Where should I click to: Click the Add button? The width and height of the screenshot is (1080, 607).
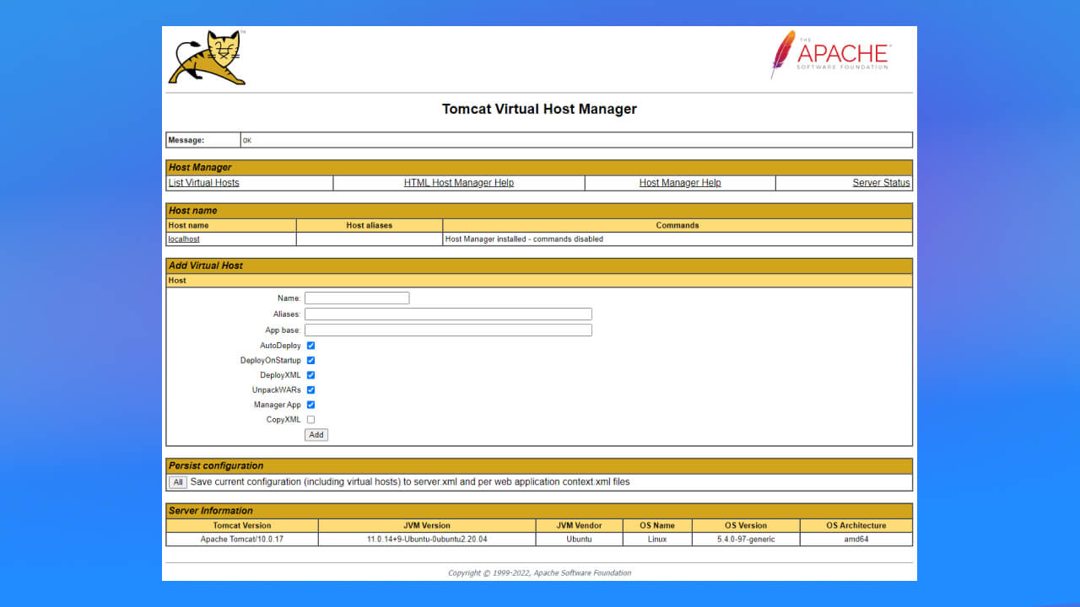(x=316, y=435)
